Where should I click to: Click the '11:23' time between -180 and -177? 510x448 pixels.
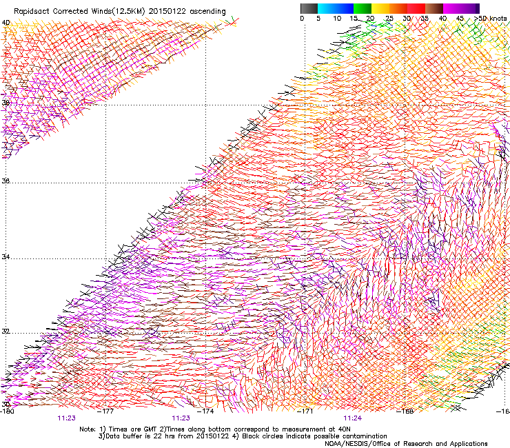66,418
